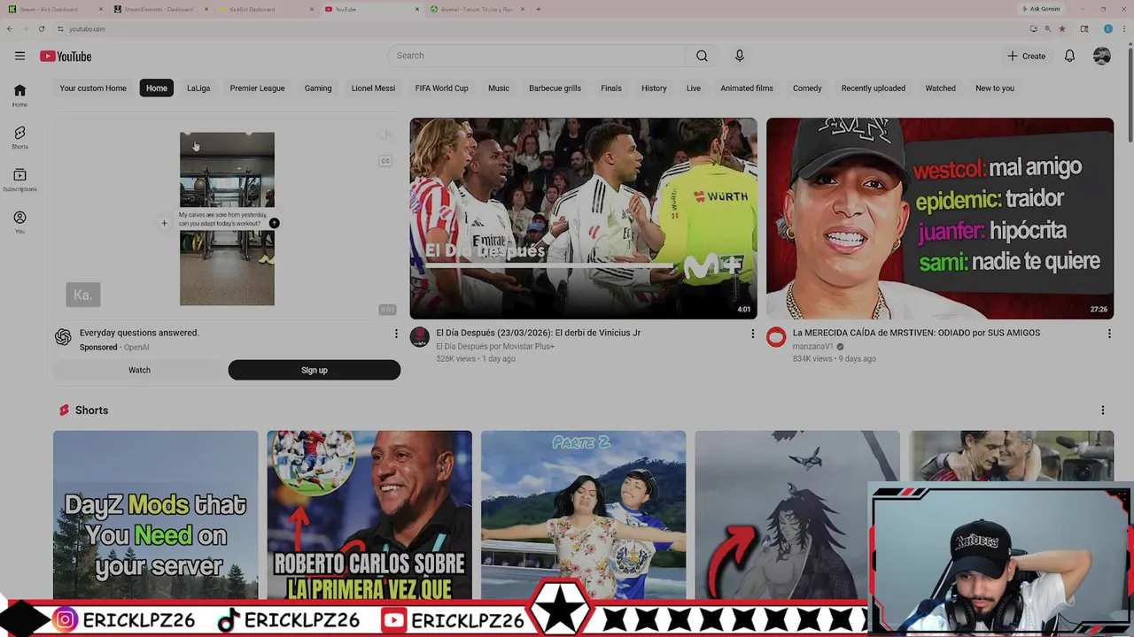Click the YouTube logo
This screenshot has width=1134, height=637.
66,56
